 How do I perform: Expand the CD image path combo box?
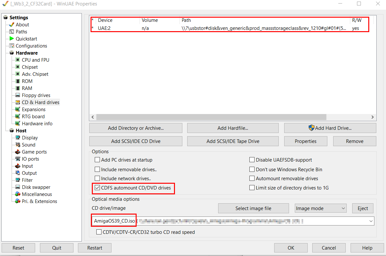[x=371, y=221]
